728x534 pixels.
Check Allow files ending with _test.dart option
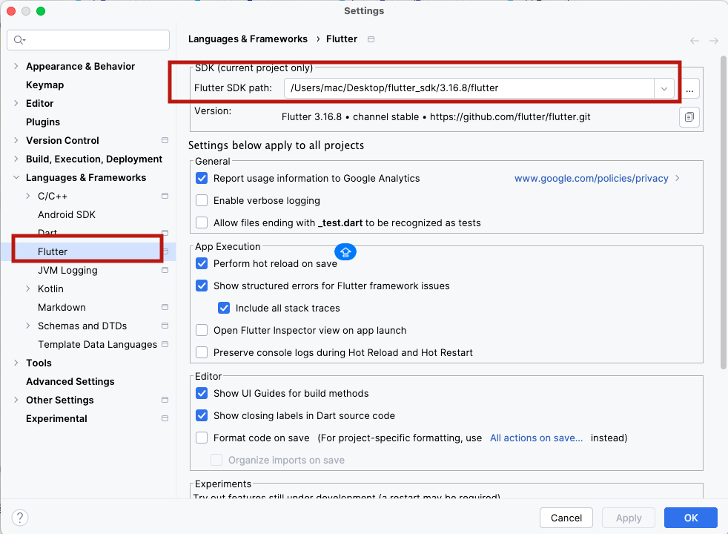tap(202, 223)
